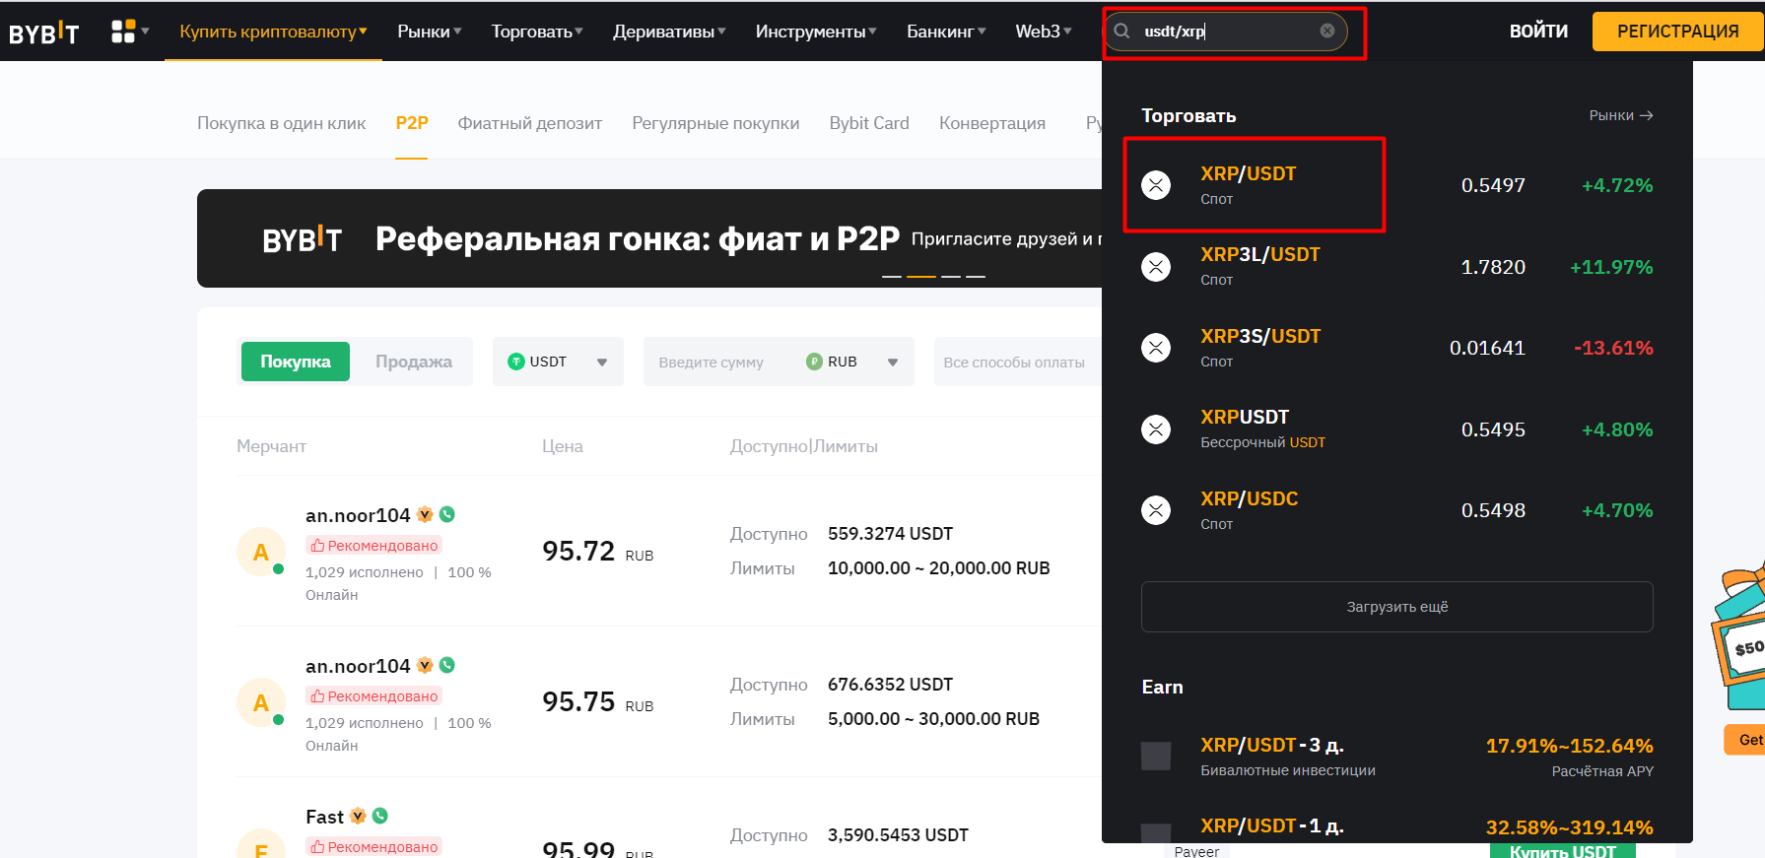The height and width of the screenshot is (858, 1765).
Task: Open the merchant profile named Fast
Action: tap(324, 817)
